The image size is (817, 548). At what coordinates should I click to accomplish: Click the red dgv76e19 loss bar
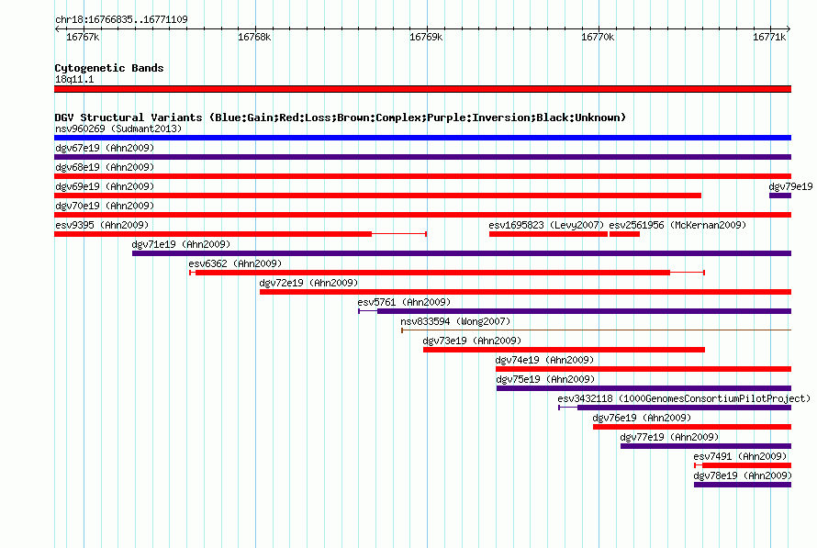pyautogui.click(x=692, y=427)
